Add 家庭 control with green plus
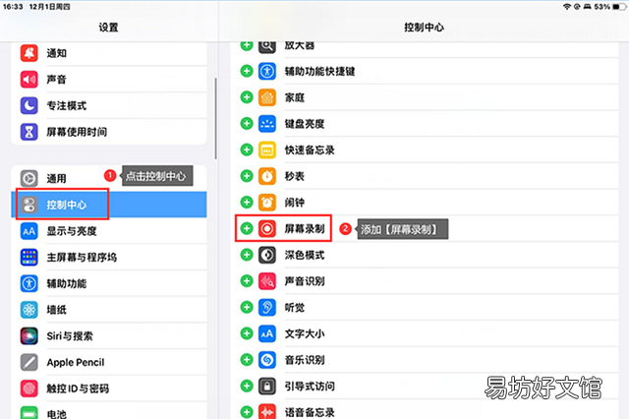Image resolution: width=629 pixels, height=419 pixels. pos(247,97)
